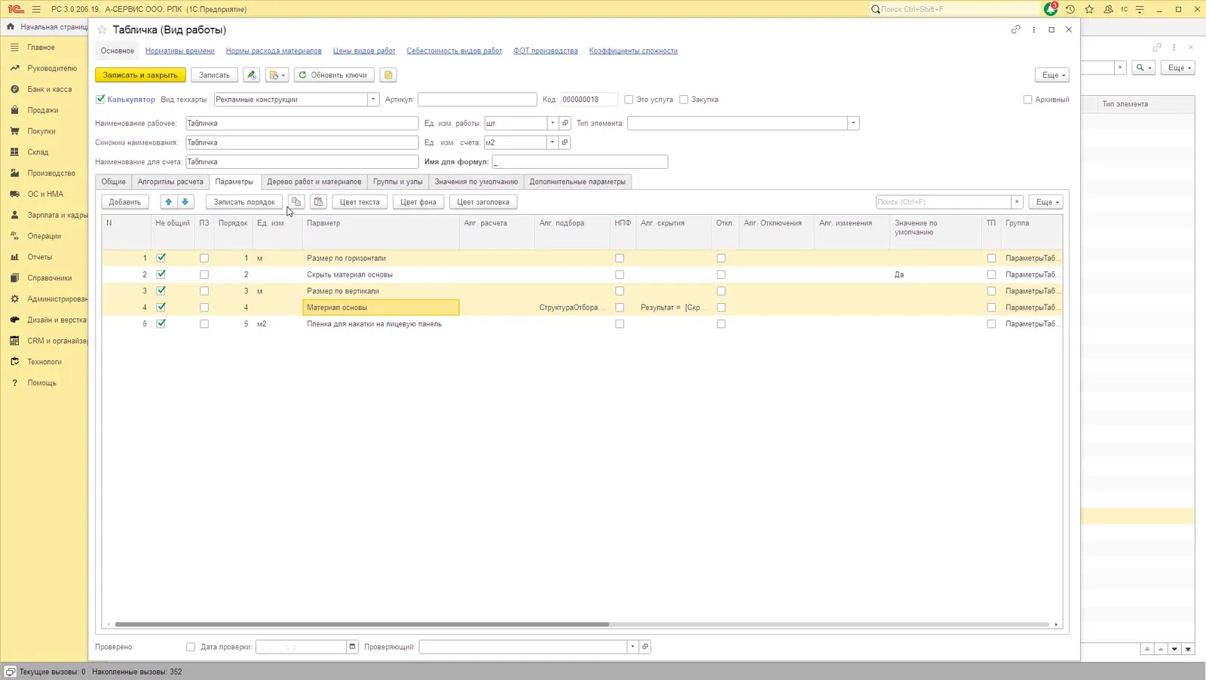The image size is (1206, 680).
Task: Move the selected parameter row down
Action: pos(185,202)
